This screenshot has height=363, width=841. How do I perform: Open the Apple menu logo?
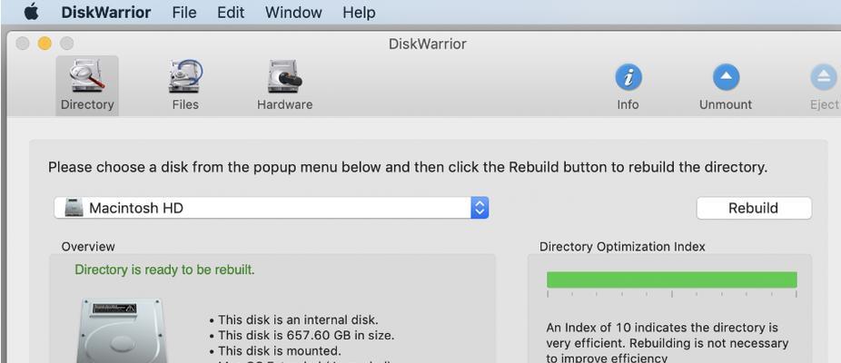(x=31, y=11)
